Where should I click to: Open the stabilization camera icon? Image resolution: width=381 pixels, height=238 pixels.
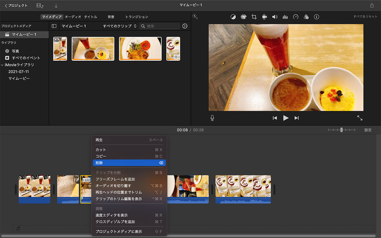[264, 17]
